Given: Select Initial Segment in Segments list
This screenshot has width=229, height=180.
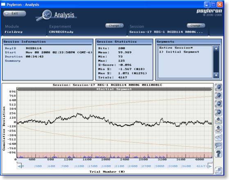Looking at the screenshot, I should click(179, 52).
